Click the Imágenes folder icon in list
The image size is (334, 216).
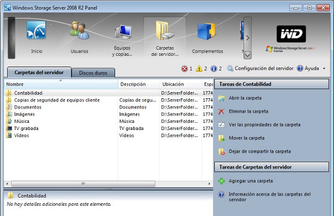coord(9,114)
